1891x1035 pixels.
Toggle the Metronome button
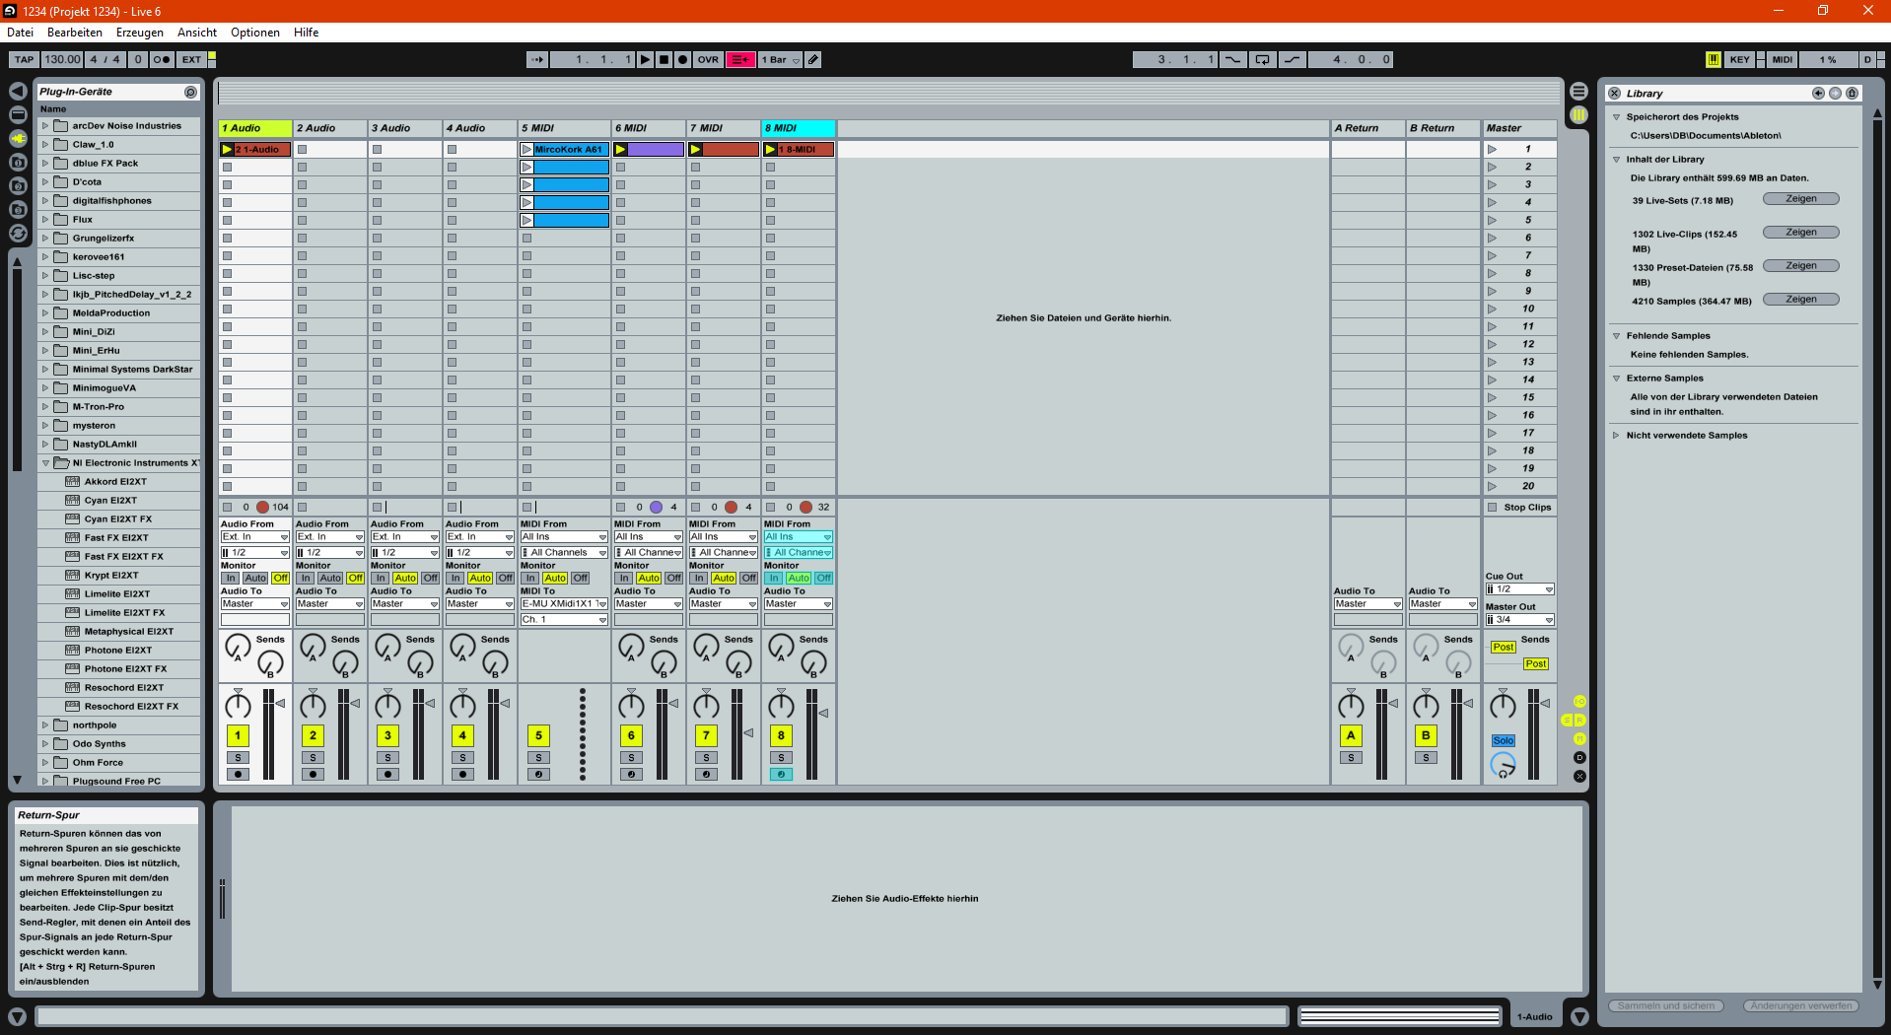(x=162, y=59)
